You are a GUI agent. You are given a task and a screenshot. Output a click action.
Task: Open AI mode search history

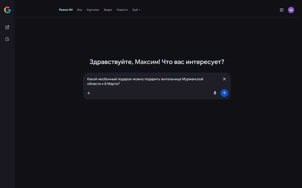(7, 39)
